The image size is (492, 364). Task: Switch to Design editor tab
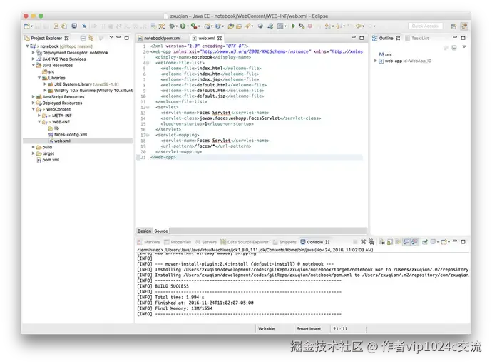(x=144, y=231)
